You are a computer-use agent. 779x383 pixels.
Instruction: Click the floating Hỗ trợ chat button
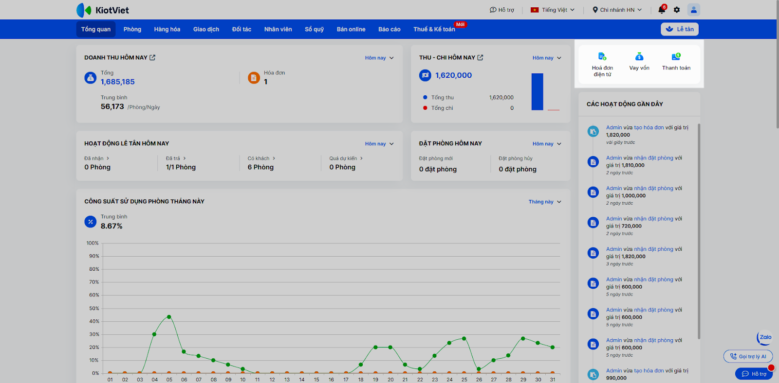click(x=754, y=374)
